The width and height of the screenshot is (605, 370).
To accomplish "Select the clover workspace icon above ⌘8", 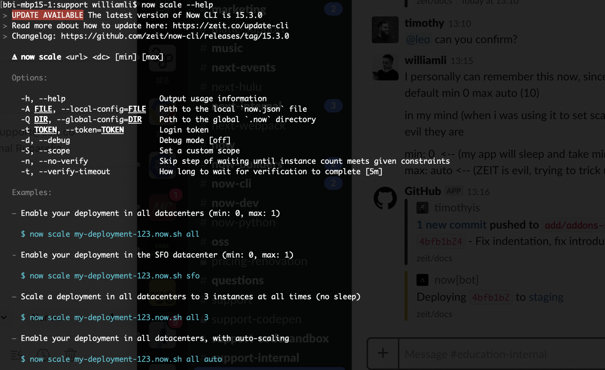I will [x=162, y=58].
